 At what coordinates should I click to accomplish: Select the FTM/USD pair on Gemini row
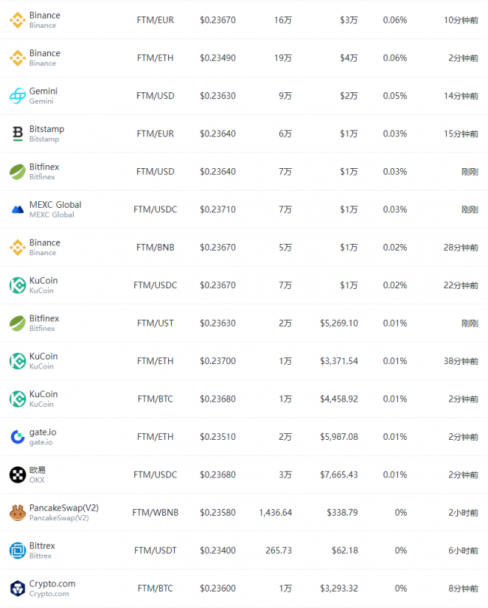pos(155,96)
